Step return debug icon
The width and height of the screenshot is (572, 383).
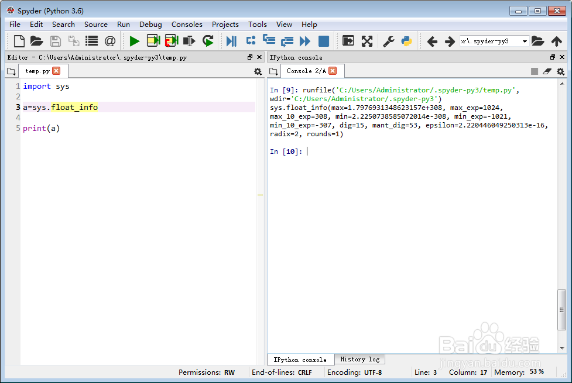[287, 41]
